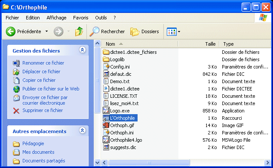Sort by the Taille column header
Screen dimensions: 273x168
tap(199, 44)
